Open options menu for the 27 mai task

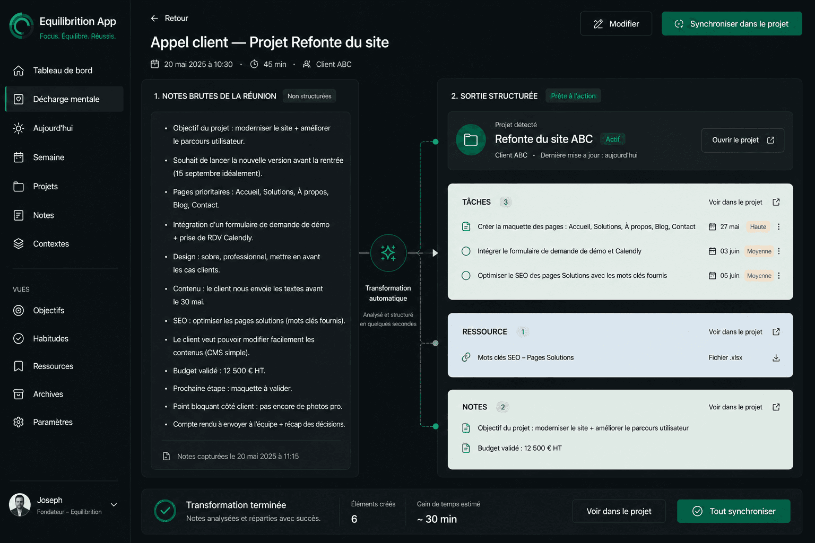(x=779, y=227)
